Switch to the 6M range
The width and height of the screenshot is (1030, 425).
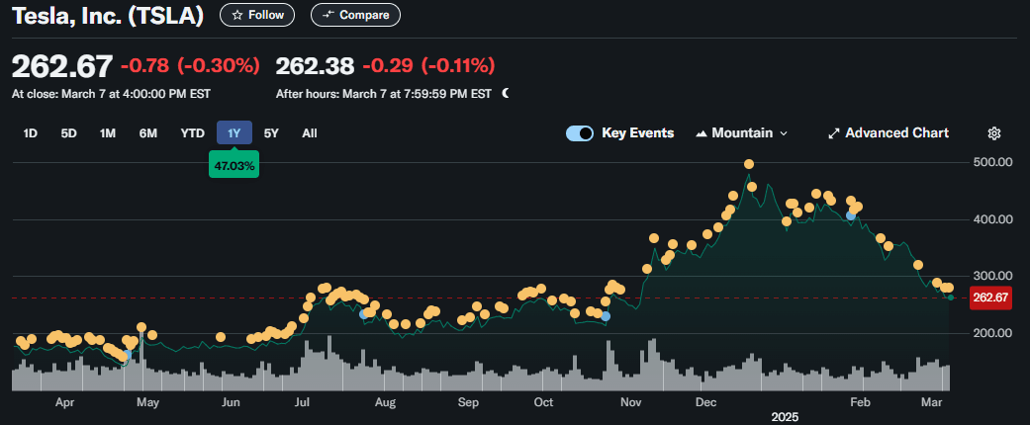tap(147, 133)
